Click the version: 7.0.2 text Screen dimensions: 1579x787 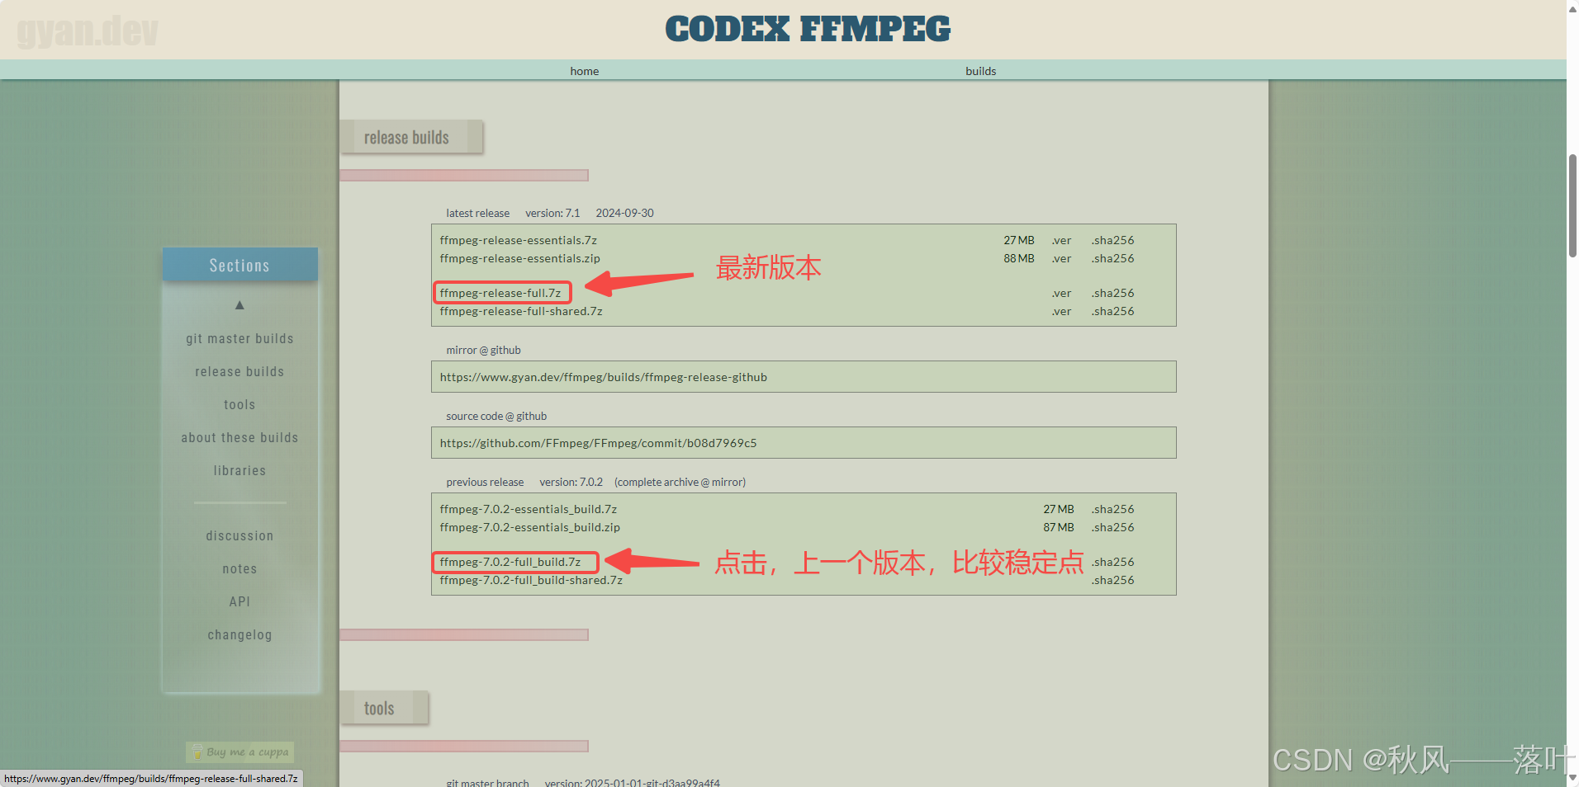pos(571,482)
